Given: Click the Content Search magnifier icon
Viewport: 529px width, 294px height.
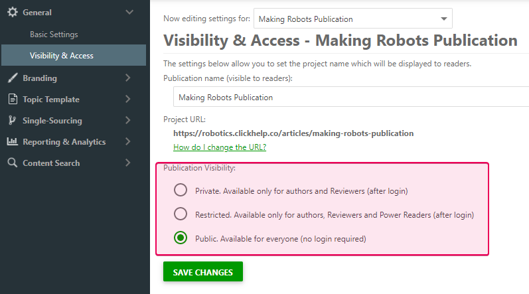Looking at the screenshot, I should click(13, 163).
